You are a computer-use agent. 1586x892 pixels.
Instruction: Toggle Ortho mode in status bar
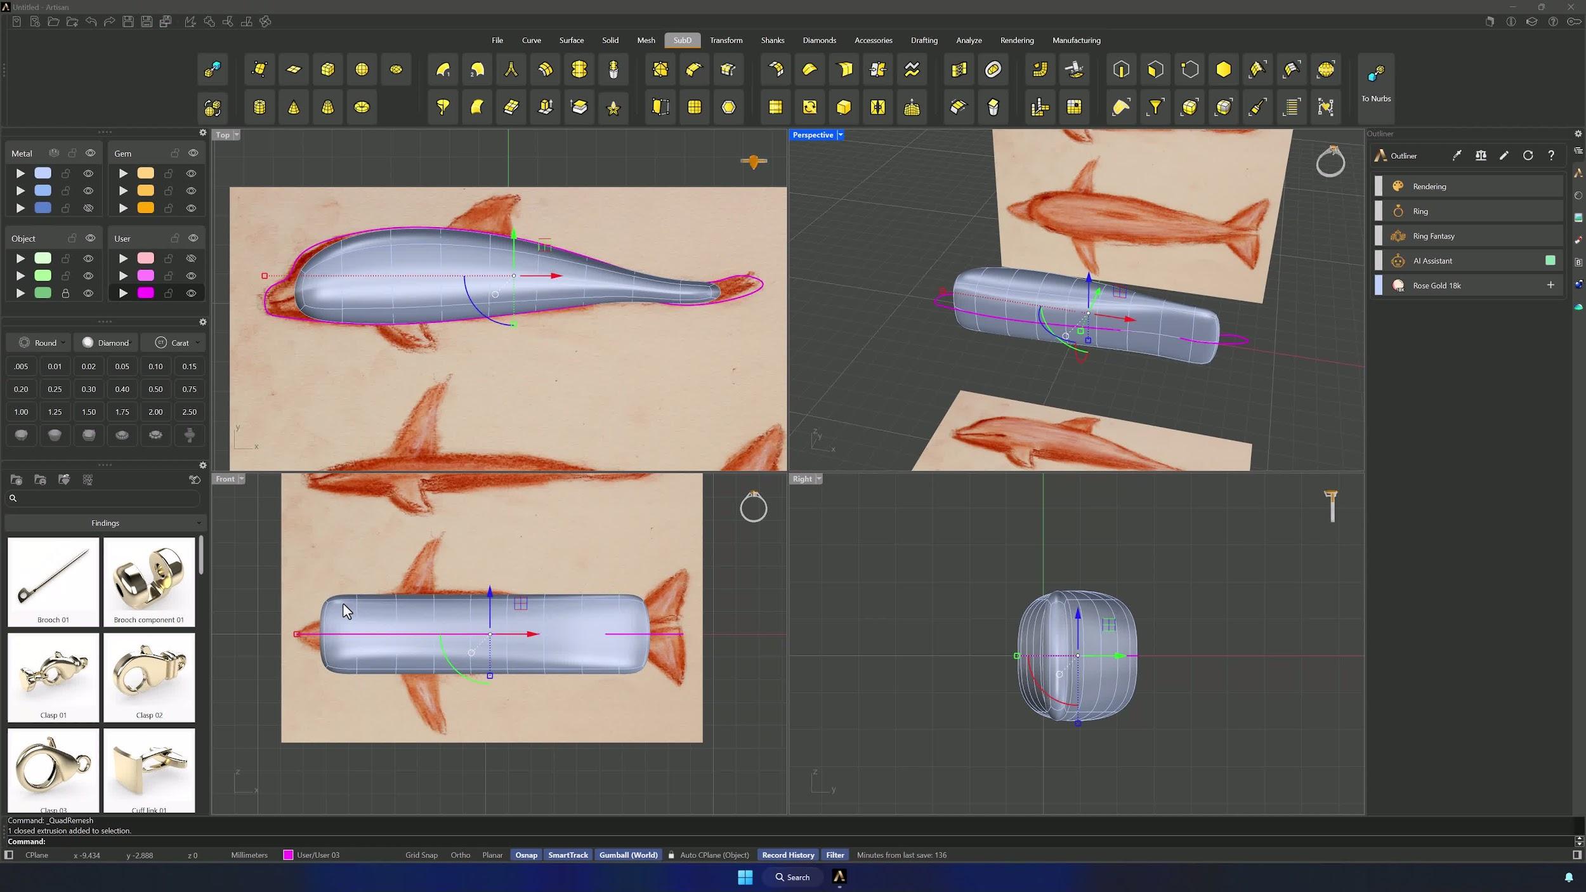point(460,855)
